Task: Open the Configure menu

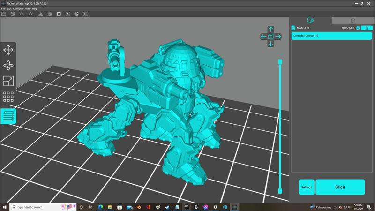Action: [x=18, y=8]
